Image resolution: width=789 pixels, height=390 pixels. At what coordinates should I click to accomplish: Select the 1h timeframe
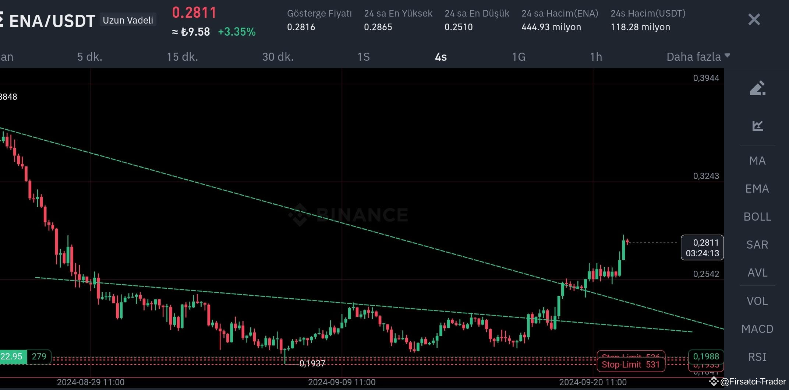pyautogui.click(x=596, y=57)
